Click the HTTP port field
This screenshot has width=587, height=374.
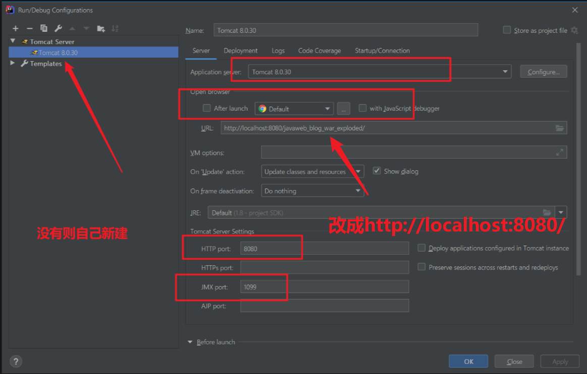click(x=324, y=248)
